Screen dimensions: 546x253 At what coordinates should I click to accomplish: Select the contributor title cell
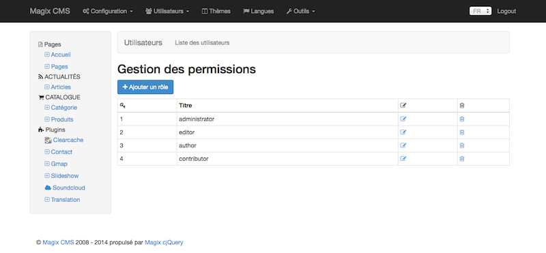coord(287,159)
